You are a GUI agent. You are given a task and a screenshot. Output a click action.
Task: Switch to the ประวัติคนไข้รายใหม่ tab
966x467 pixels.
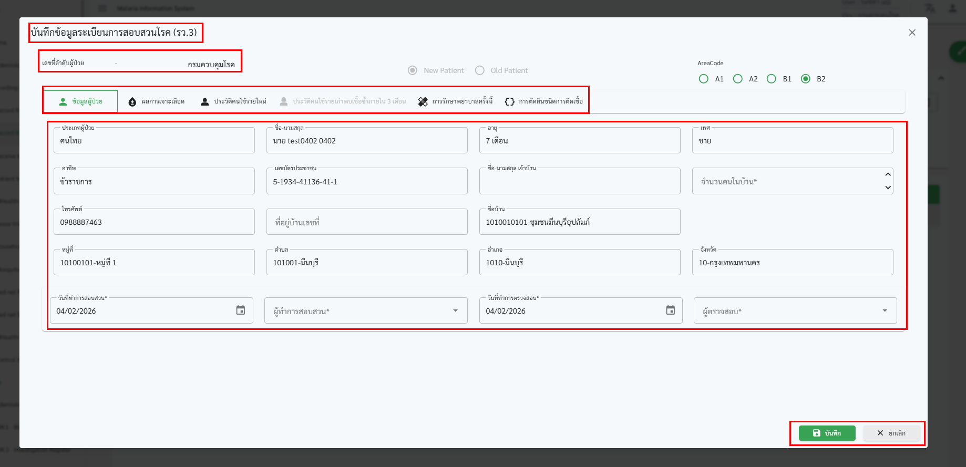point(240,101)
